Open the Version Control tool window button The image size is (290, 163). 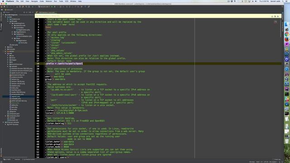[x=29, y=159]
